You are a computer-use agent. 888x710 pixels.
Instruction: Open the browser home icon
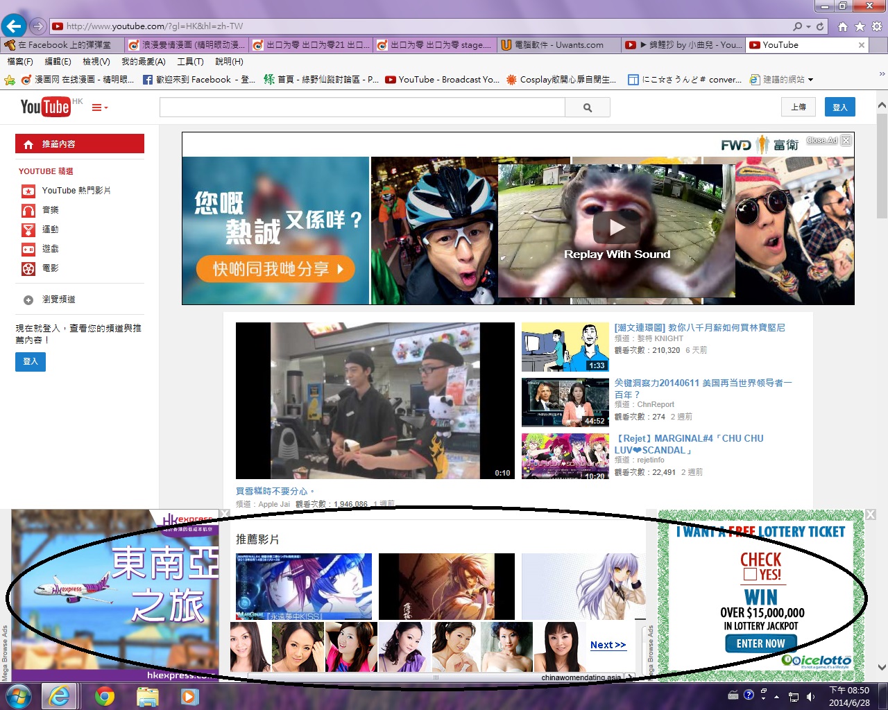click(x=842, y=26)
